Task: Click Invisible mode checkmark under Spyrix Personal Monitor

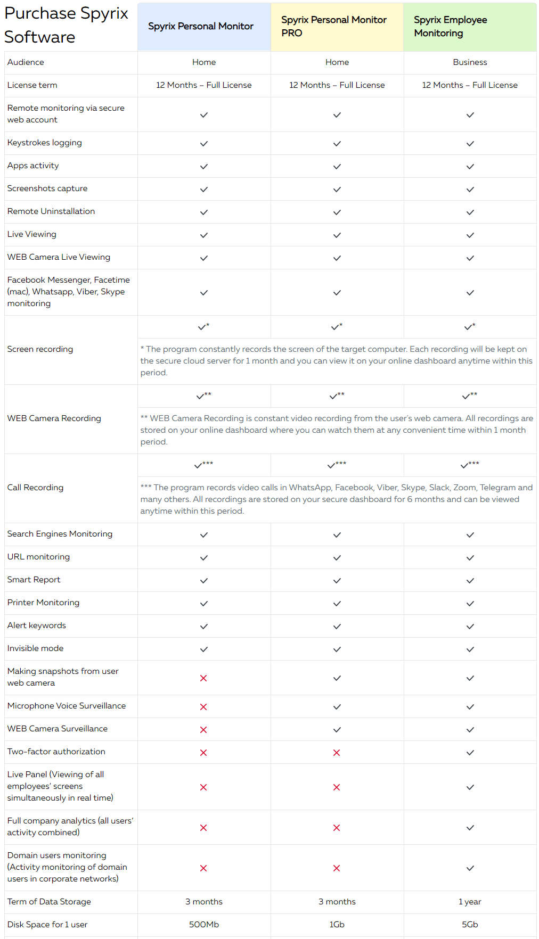Action: click(203, 649)
